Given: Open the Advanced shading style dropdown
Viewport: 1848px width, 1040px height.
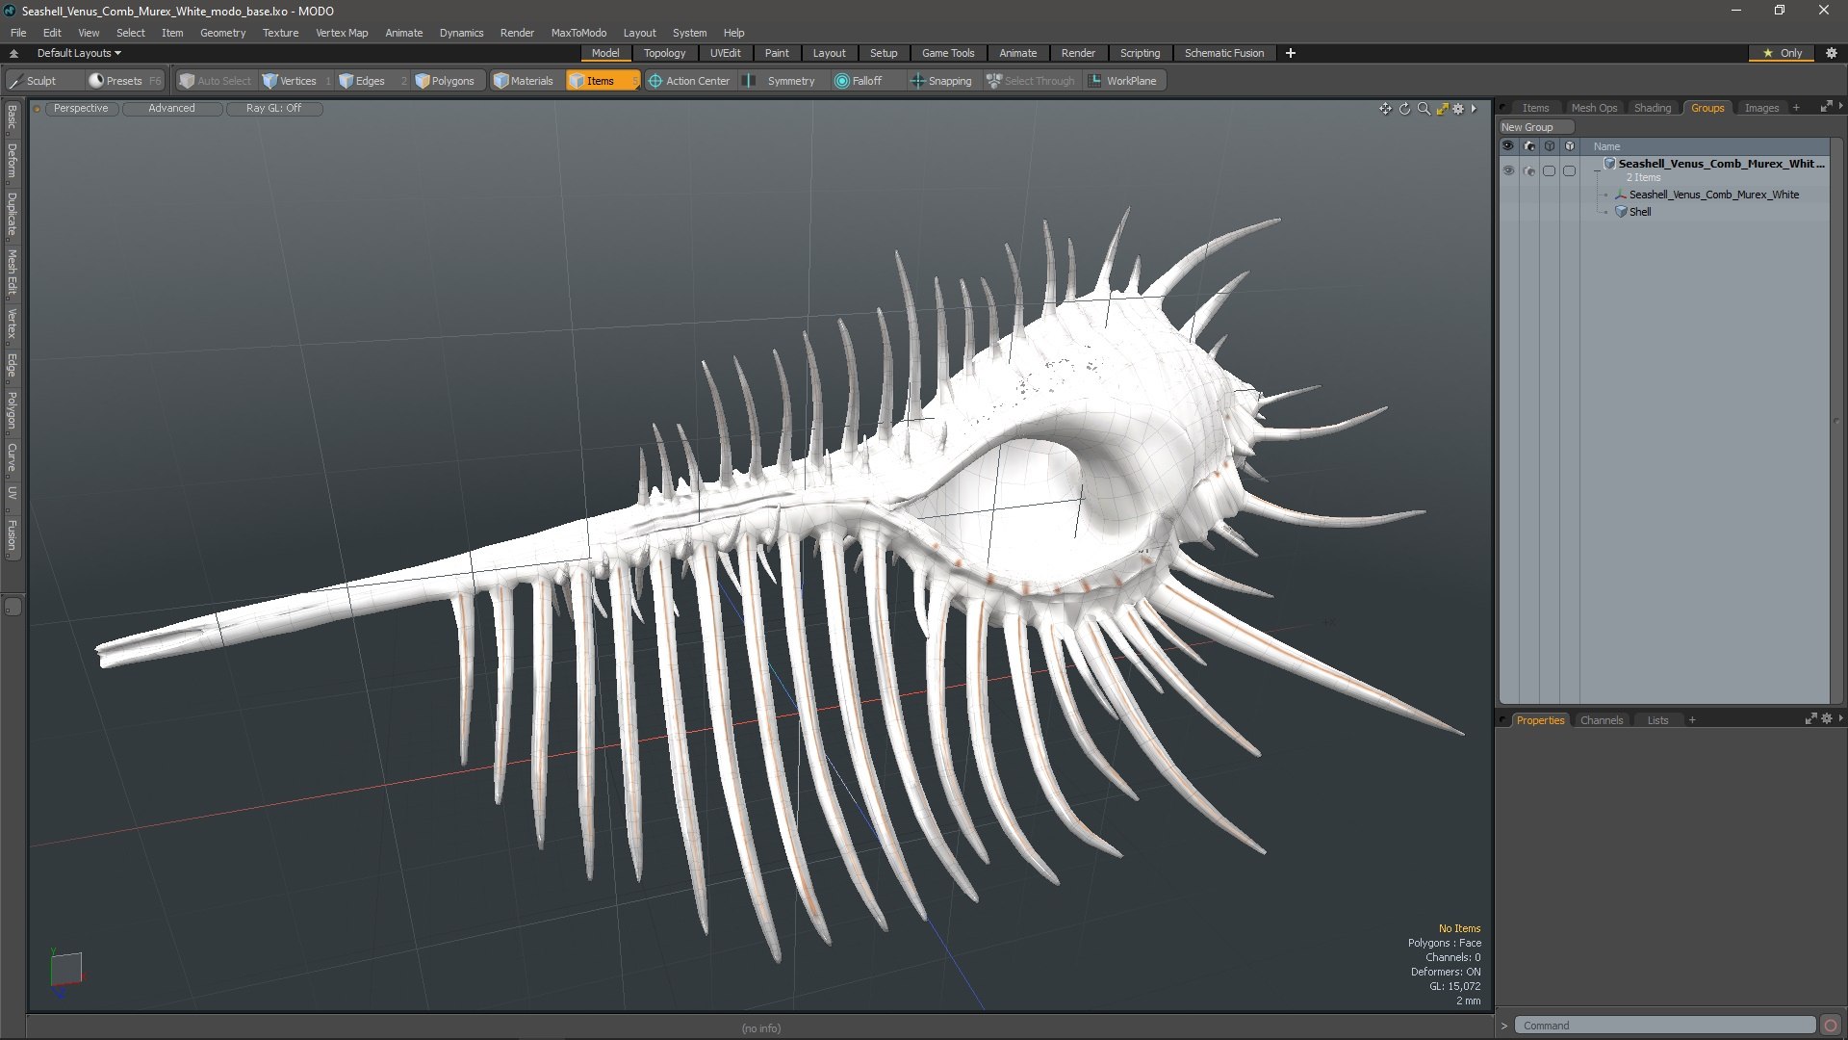Looking at the screenshot, I should coord(171,109).
